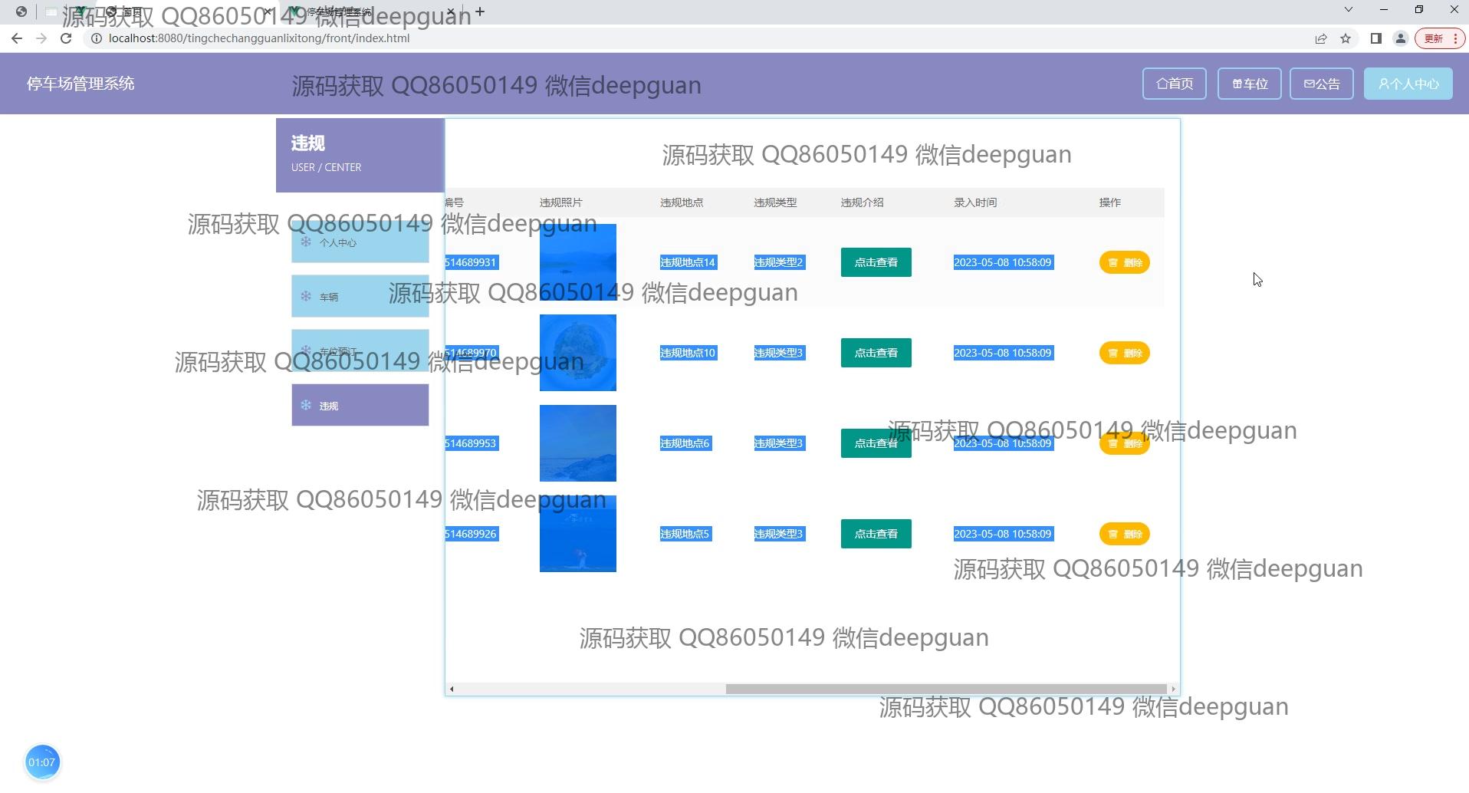The width and height of the screenshot is (1469, 793).
Task: Click the browser back arrow
Action: tap(17, 38)
